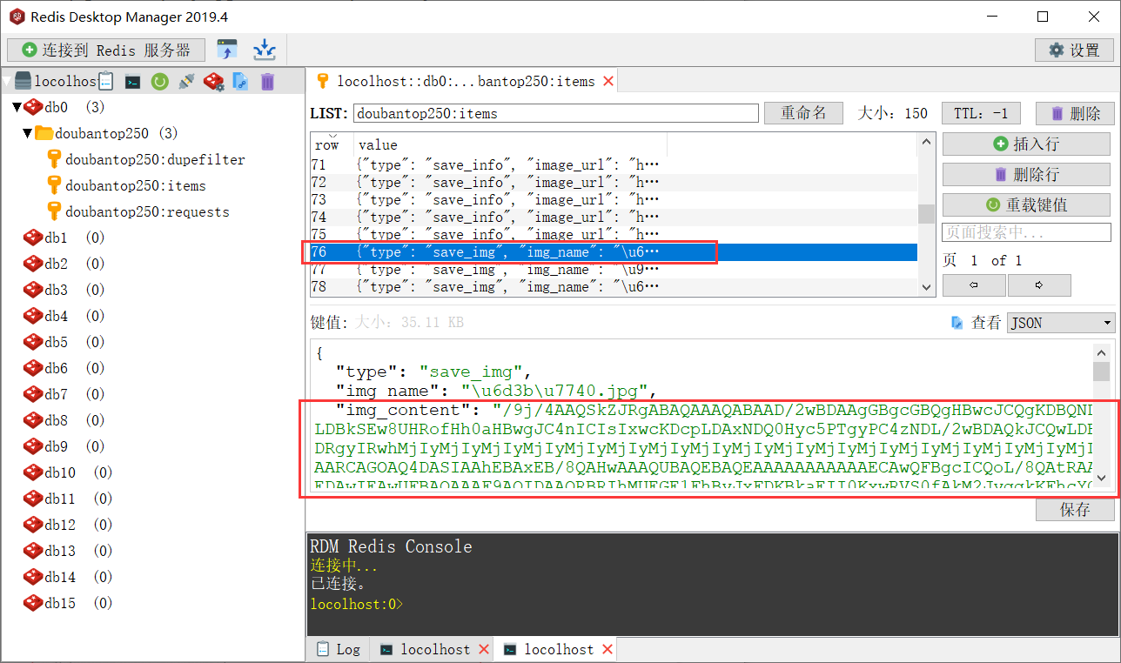Viewport: 1121px width, 663px height.
Task: Go to previous page with left arrow
Action: 974,285
